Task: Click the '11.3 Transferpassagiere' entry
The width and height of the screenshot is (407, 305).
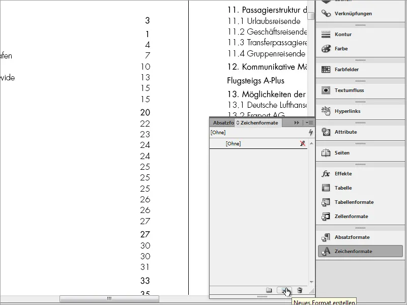Action: pyautogui.click(x=267, y=43)
